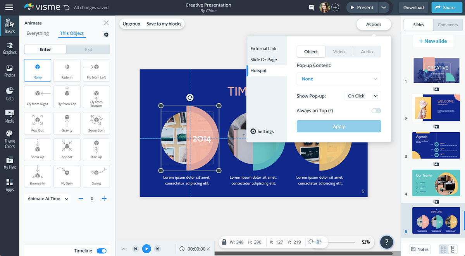The image size is (465, 256).
Task: Open the Data sidebar panel
Action: click(10, 94)
